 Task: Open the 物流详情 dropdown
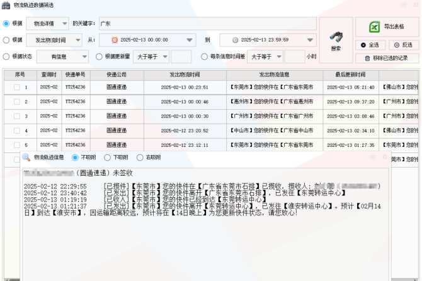click(x=47, y=24)
